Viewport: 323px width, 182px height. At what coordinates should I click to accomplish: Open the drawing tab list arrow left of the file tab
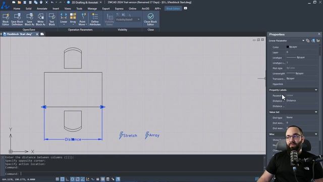point(1,34)
